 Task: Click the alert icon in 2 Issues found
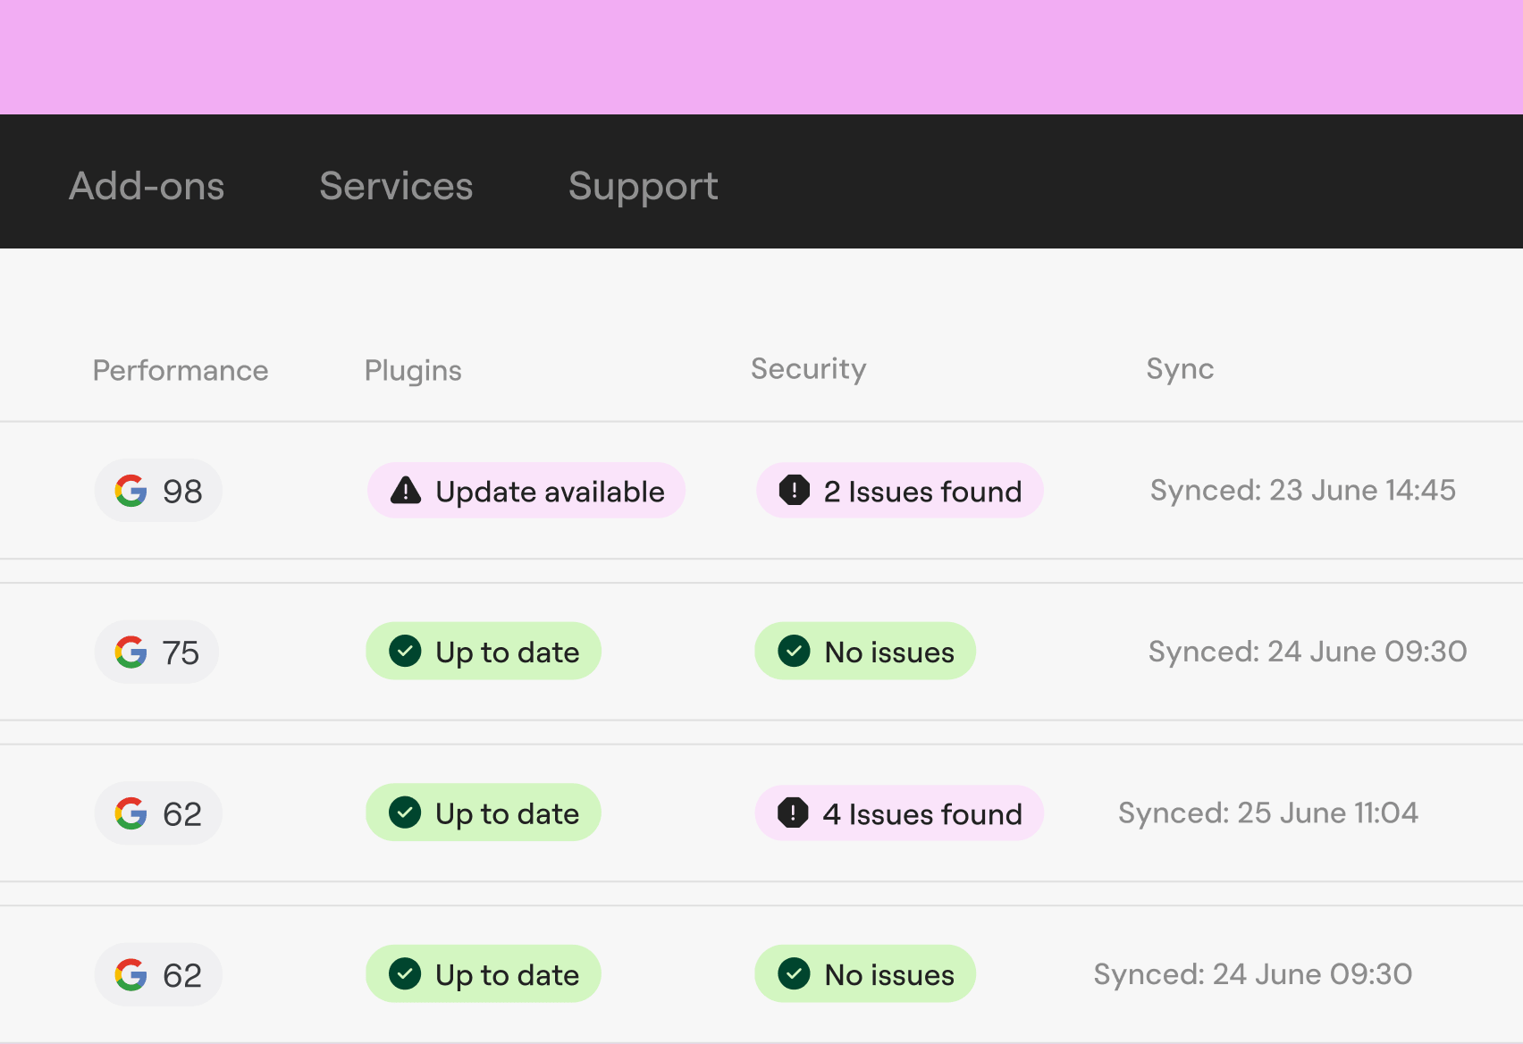pyautogui.click(x=794, y=490)
